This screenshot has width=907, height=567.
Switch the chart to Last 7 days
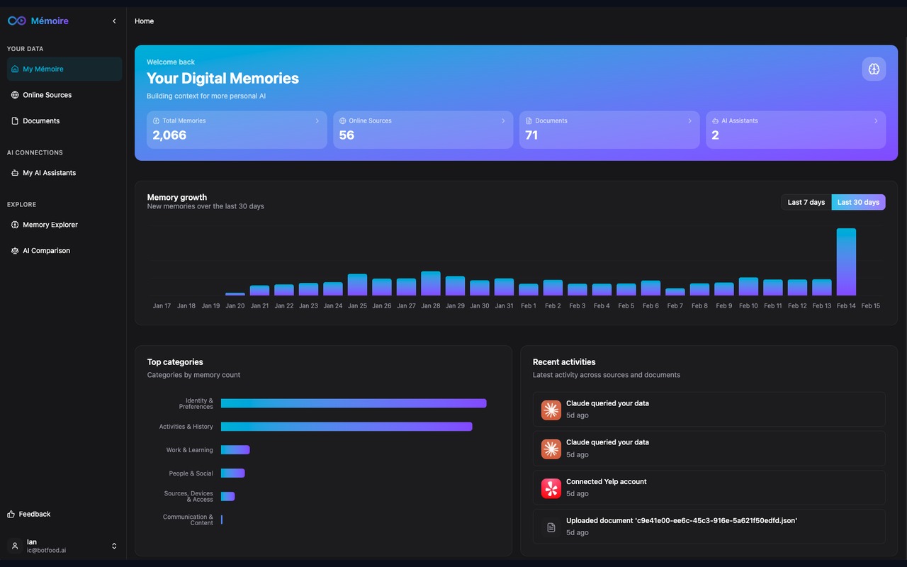click(806, 202)
